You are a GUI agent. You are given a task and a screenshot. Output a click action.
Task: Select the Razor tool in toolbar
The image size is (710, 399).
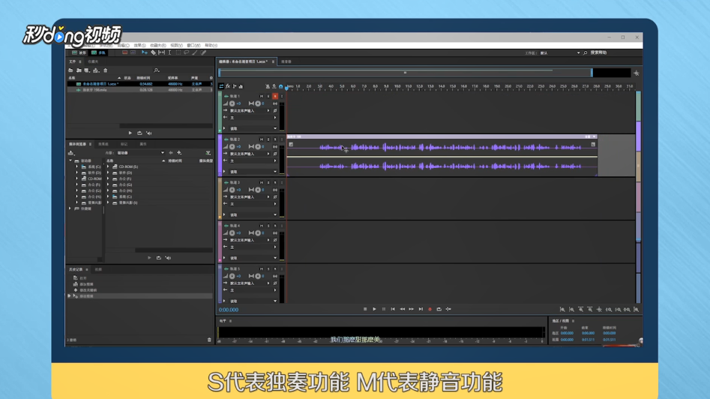[x=153, y=52]
